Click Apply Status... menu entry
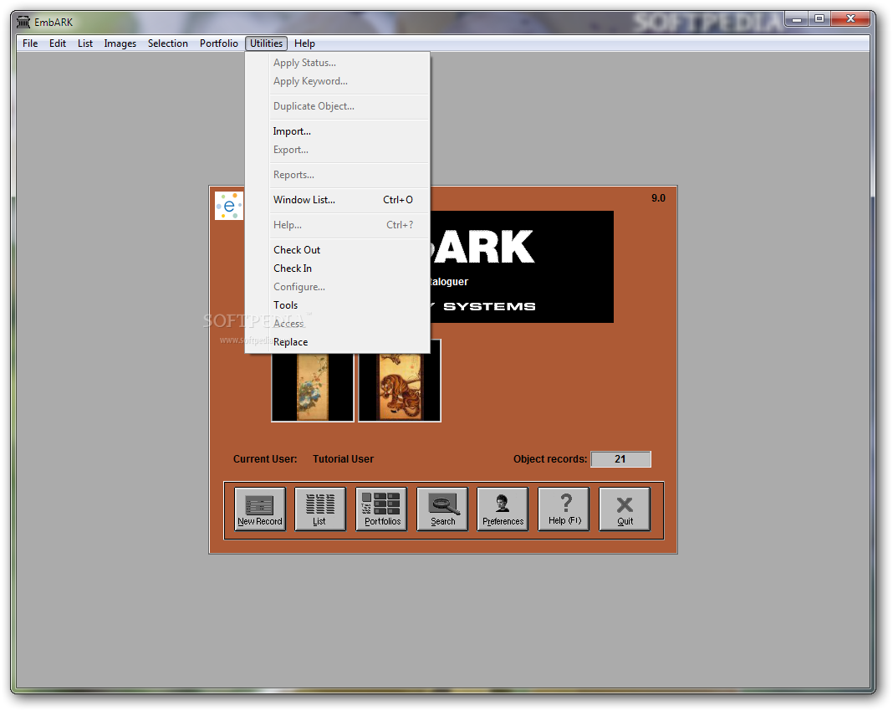This screenshot has height=711, width=893. click(x=337, y=63)
